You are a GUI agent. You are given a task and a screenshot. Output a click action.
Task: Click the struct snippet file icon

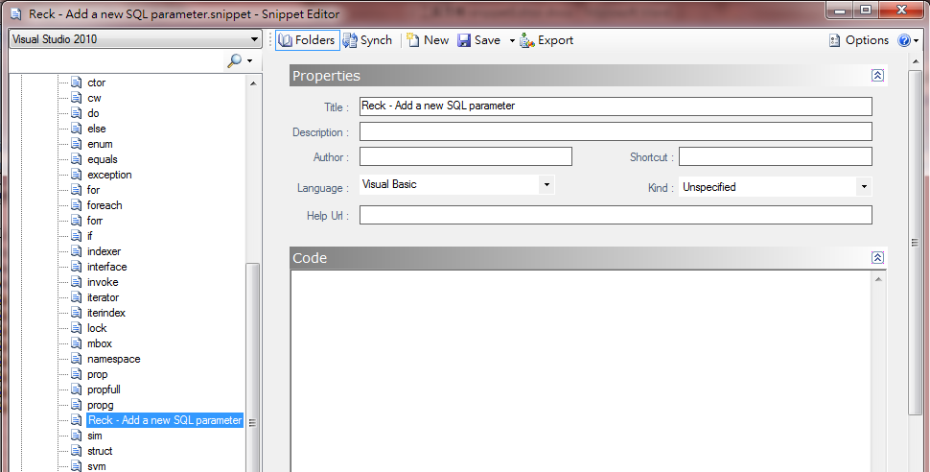(77, 451)
